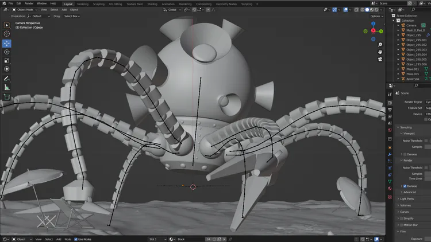This screenshot has width=431, height=242.
Task: Enable the Motion Blur checkbox
Action: click(x=402, y=225)
